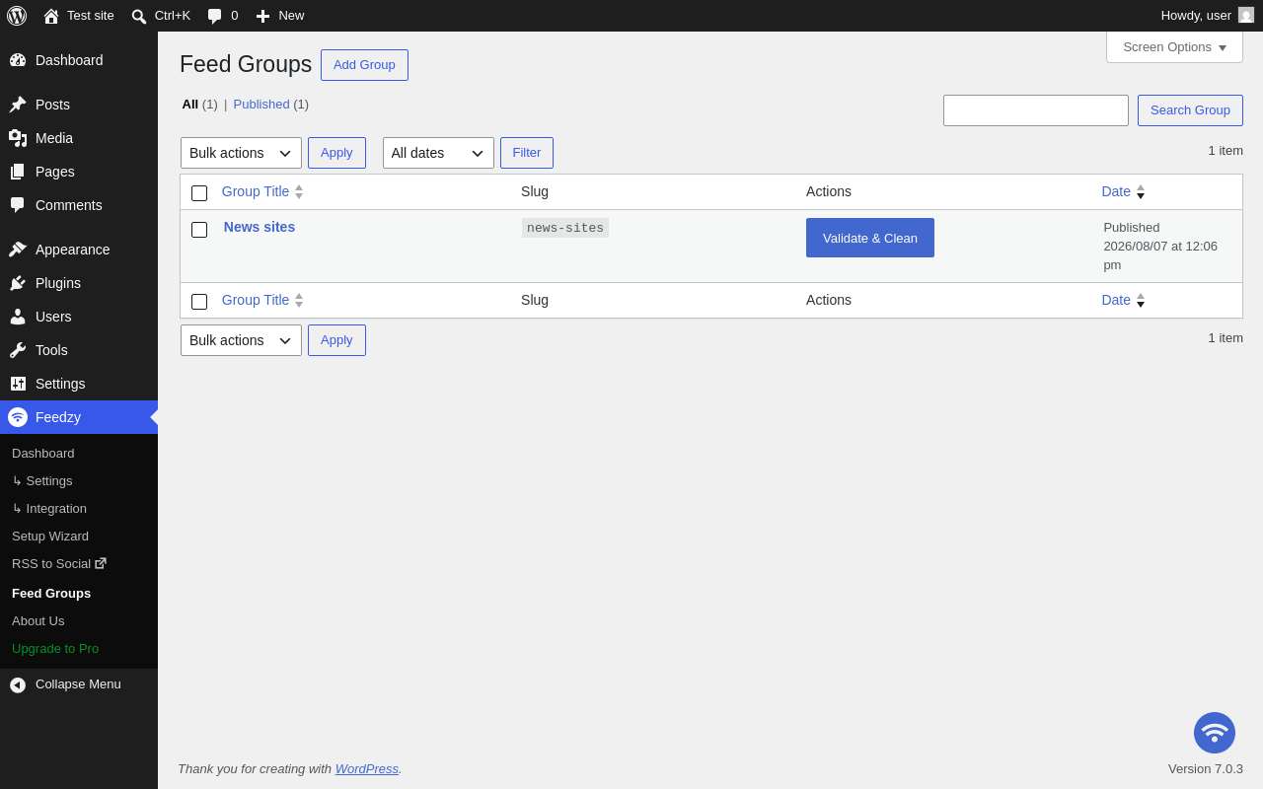1263x789 pixels.
Task: Click the Appearance paintbrush icon
Action: (x=18, y=250)
